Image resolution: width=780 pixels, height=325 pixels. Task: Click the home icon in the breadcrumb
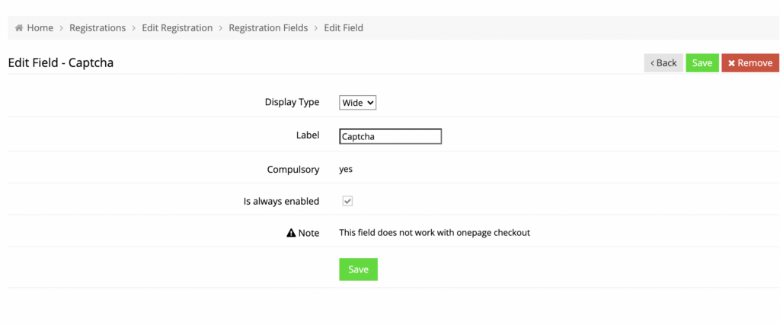tap(19, 28)
